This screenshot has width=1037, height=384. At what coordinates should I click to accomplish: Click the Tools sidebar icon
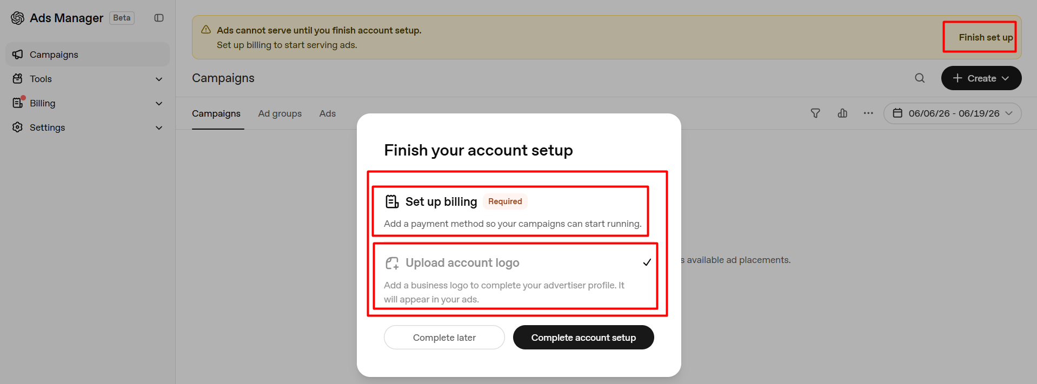coord(18,79)
